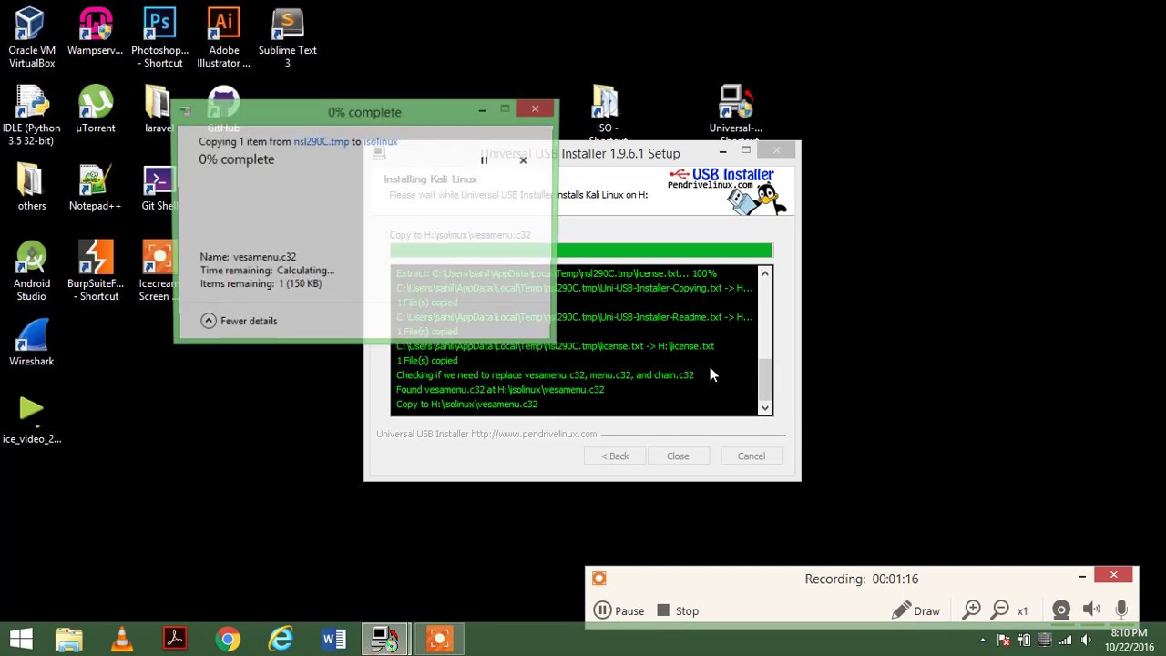The image size is (1166, 656).
Task: Open Adobe Acrobat from taskbar
Action: (174, 639)
